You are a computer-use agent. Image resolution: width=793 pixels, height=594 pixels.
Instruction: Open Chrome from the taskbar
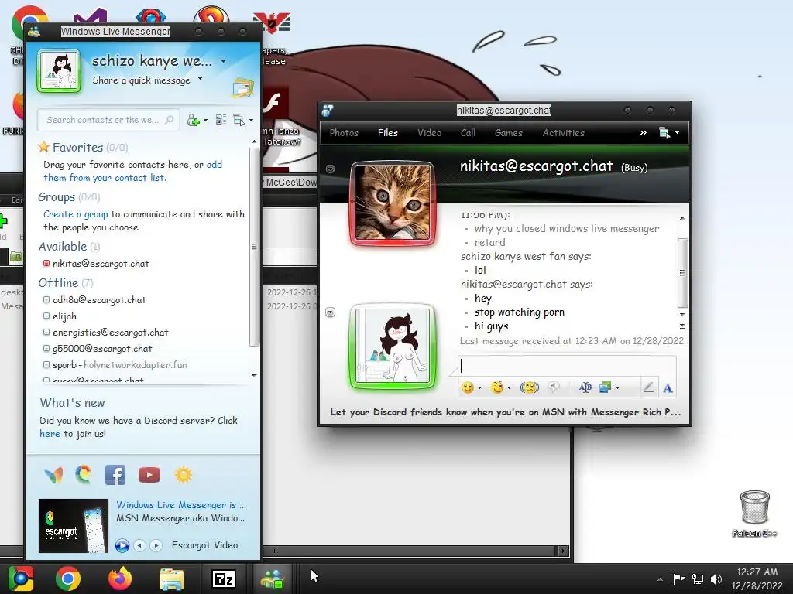(68, 579)
